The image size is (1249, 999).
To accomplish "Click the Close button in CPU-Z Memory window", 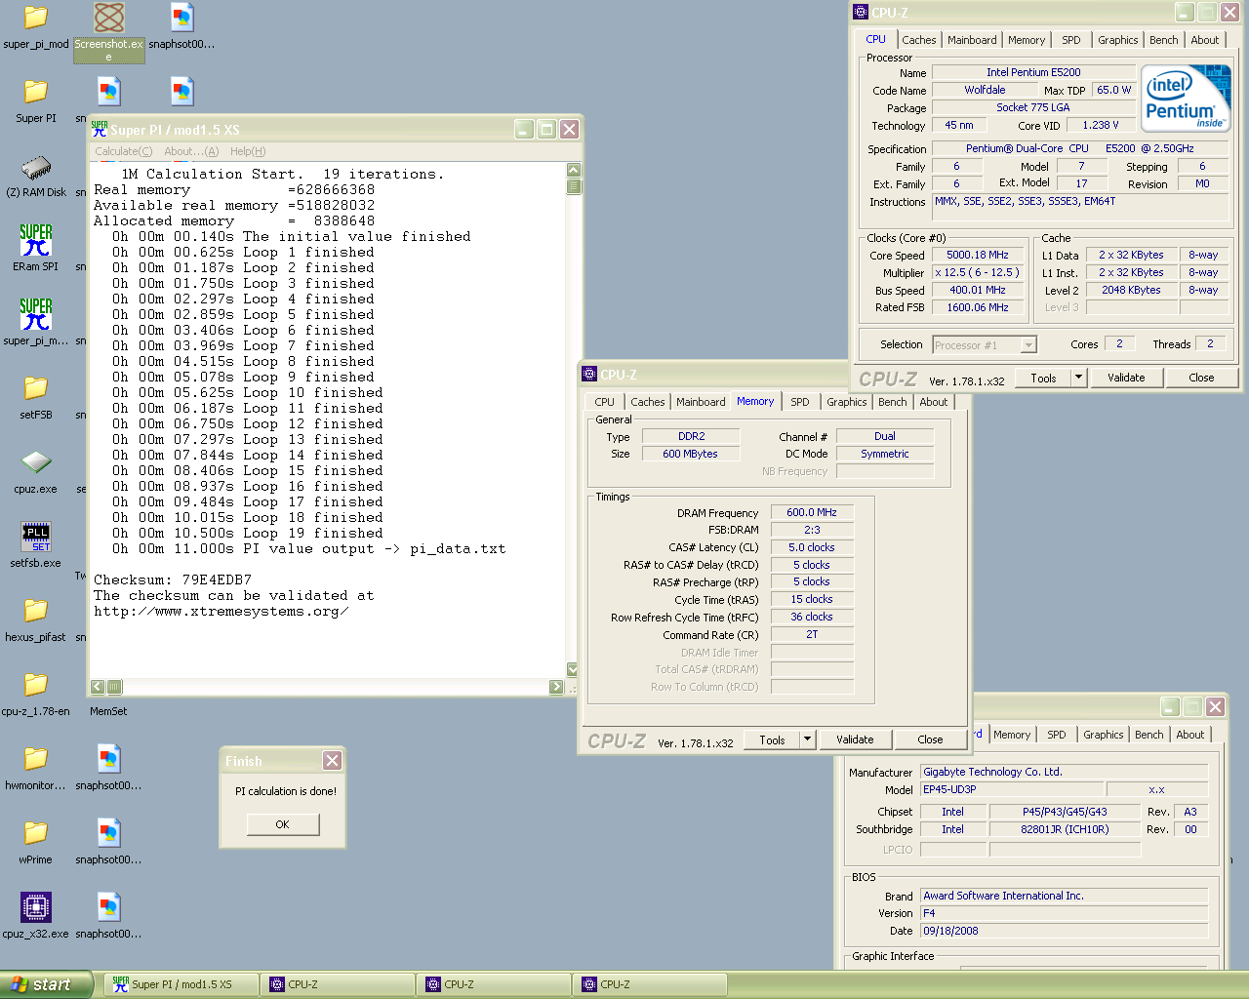I will pos(930,739).
